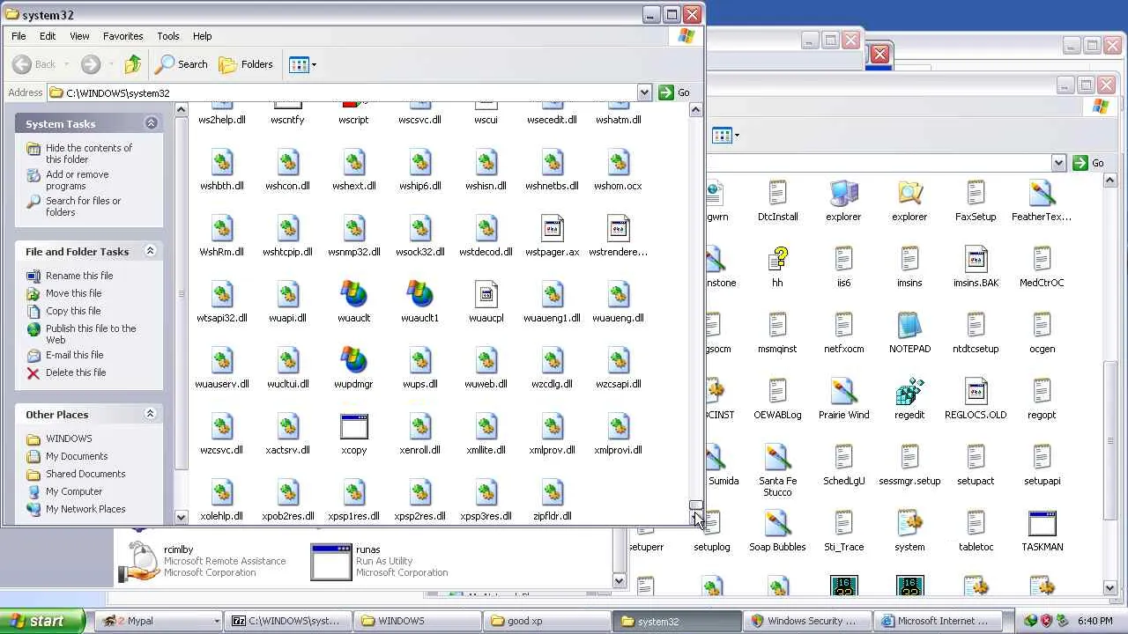This screenshot has height=634, width=1128.
Task: Select the wuauclt file icon
Action: 353,294
